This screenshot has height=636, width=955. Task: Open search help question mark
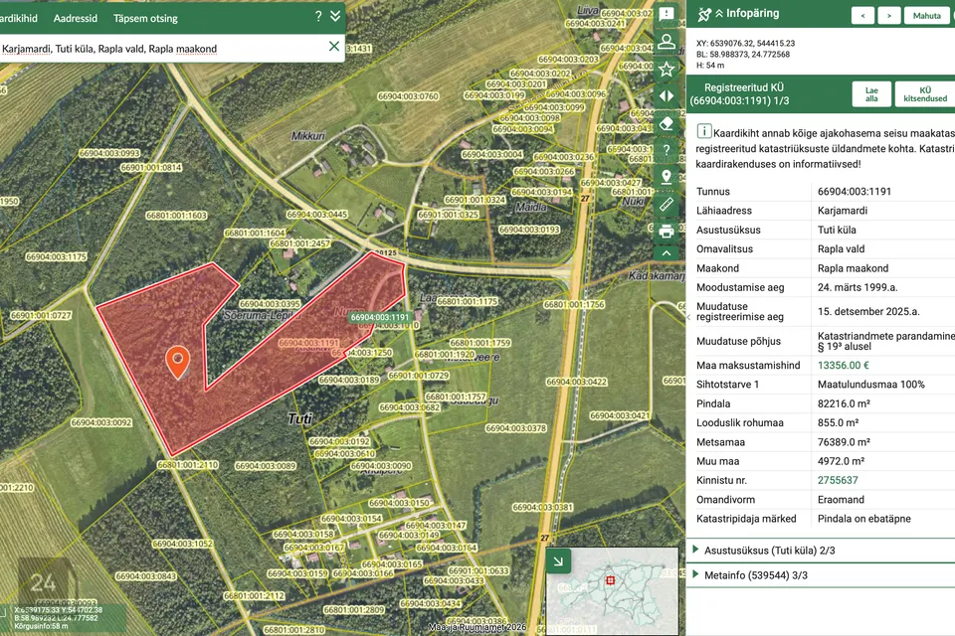(x=318, y=17)
